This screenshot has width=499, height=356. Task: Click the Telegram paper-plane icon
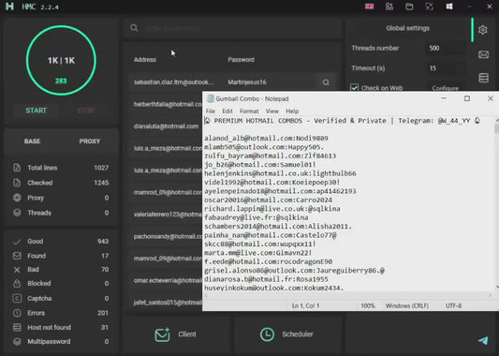(x=483, y=340)
